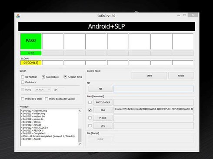Click the message log scroll down arrow
The height and width of the screenshot is (159, 213).
click(80, 144)
